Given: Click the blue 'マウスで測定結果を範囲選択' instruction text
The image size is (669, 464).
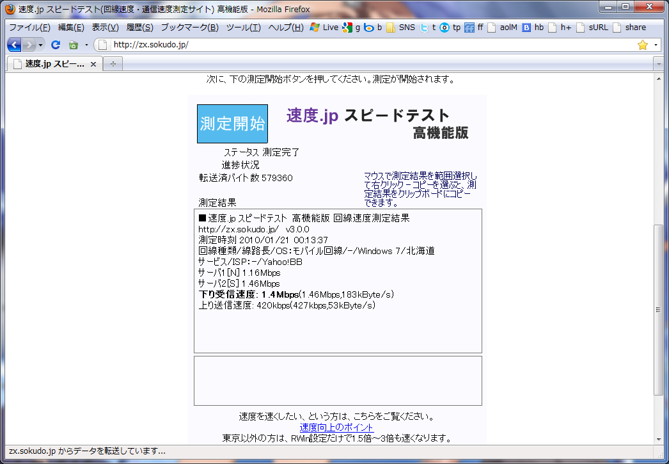Looking at the screenshot, I should [x=420, y=189].
